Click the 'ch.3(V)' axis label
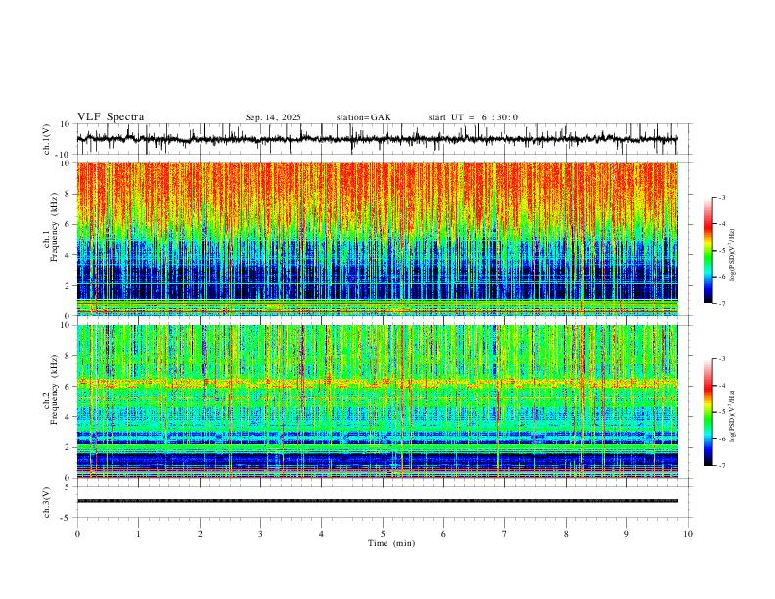The height and width of the screenshot is (599, 775). 47,502
